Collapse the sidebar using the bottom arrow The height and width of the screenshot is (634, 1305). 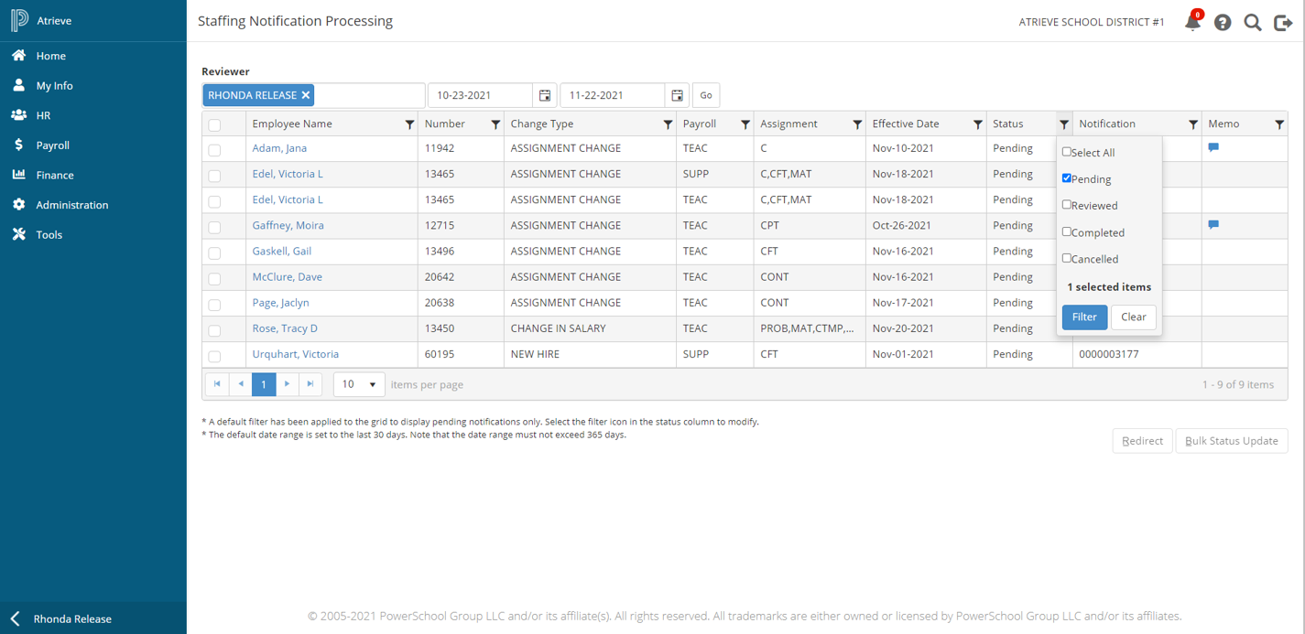click(16, 618)
